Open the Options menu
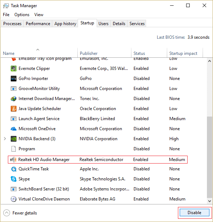The width and height of the screenshot is (213, 222). click(22, 15)
